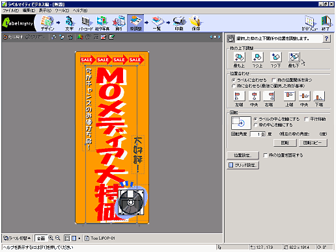The height and width of the screenshot is (252, 336).
Task: Click the left page arrow above canvas
Action: pos(211,37)
